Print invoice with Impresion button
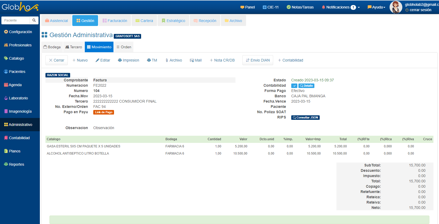The image size is (439, 224). (x=129, y=60)
